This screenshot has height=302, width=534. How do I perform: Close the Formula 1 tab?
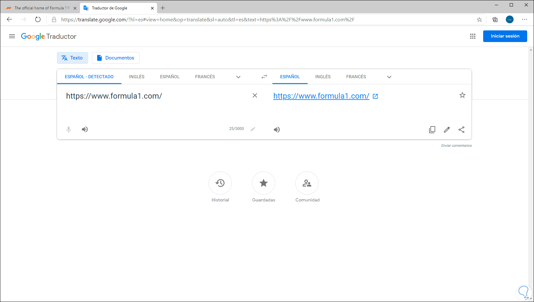(75, 8)
